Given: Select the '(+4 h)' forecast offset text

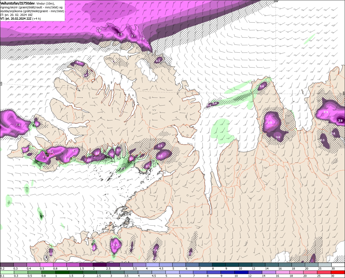Looking at the screenshot, I should [36, 19].
